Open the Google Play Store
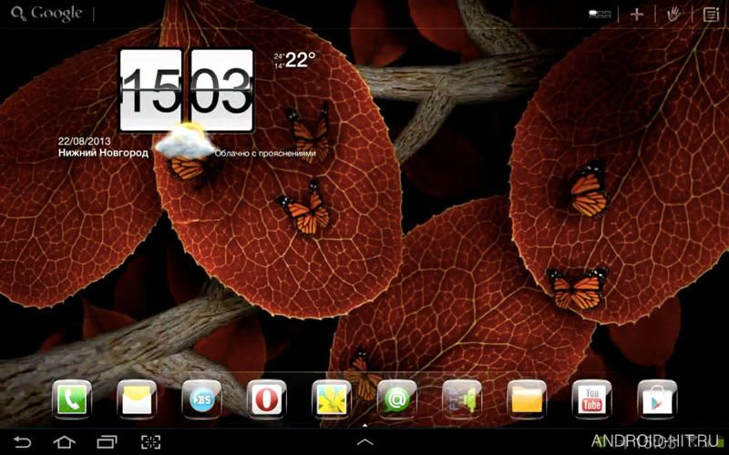The width and height of the screenshot is (729, 455). [657, 399]
